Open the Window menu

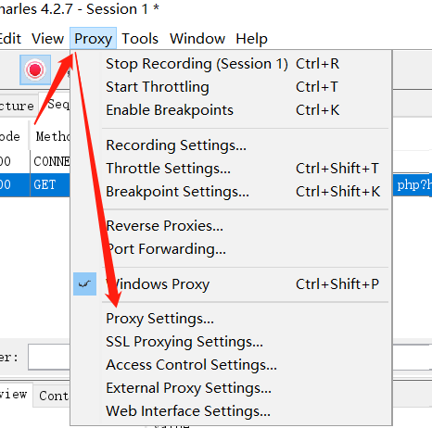[197, 39]
